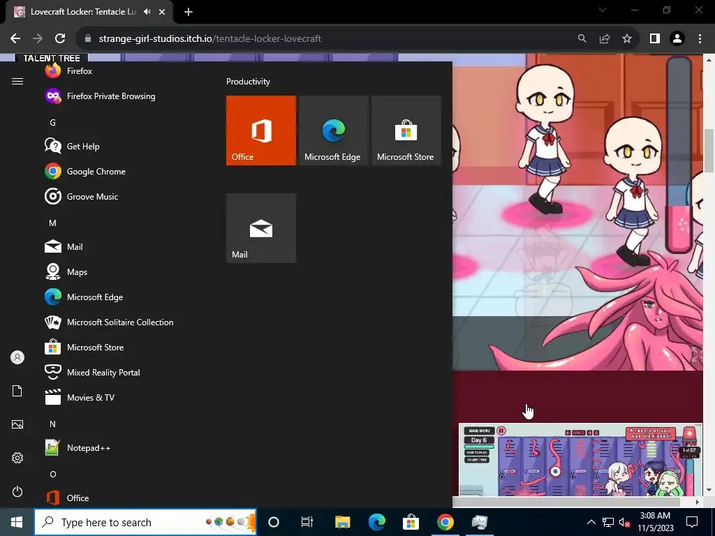This screenshot has height=536, width=715.
Task: Switch to Chrome on the taskbar
Action: click(x=445, y=522)
